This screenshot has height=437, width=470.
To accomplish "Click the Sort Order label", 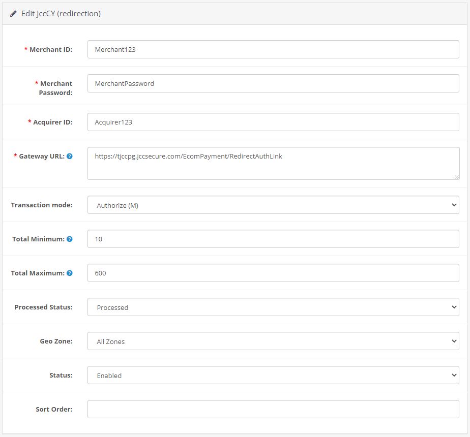I will pos(54,410).
